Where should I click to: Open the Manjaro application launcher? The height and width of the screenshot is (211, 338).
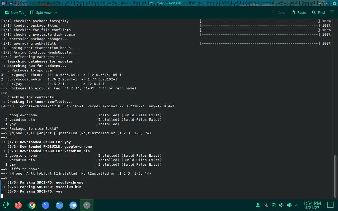click(x=6, y=205)
